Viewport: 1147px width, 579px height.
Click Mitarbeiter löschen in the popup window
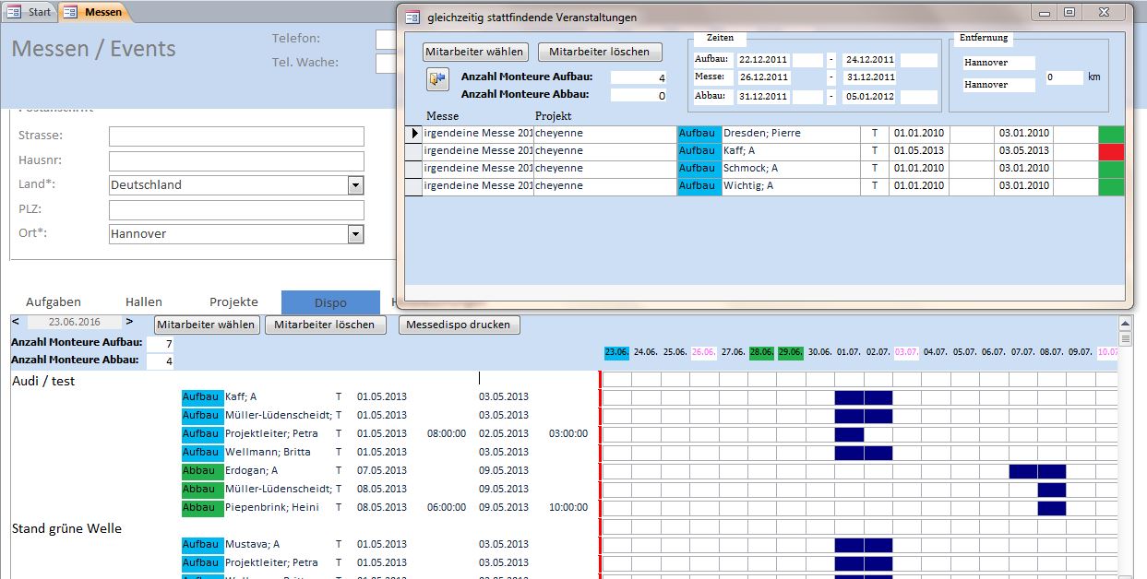[600, 52]
